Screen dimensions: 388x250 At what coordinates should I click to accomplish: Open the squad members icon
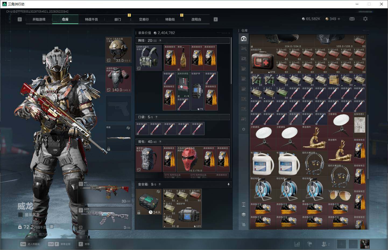[x=326, y=244]
